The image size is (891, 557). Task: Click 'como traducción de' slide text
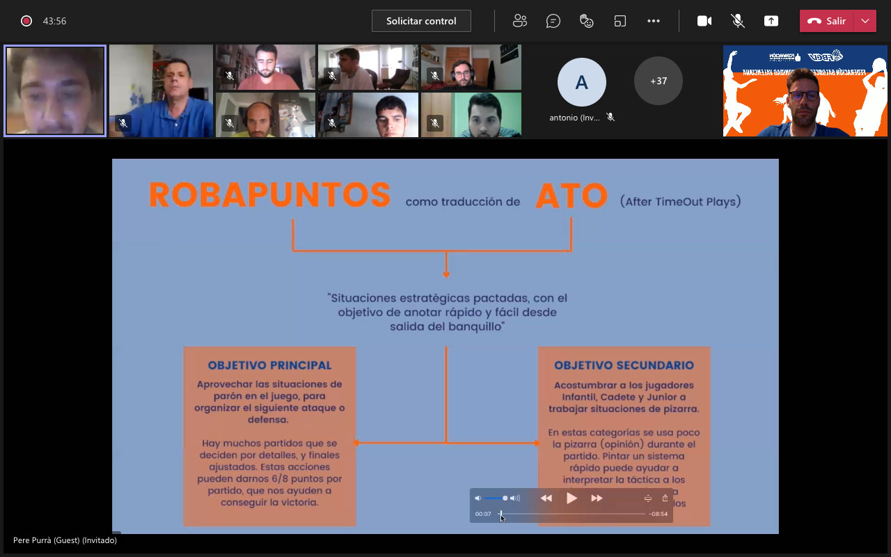pyautogui.click(x=463, y=202)
